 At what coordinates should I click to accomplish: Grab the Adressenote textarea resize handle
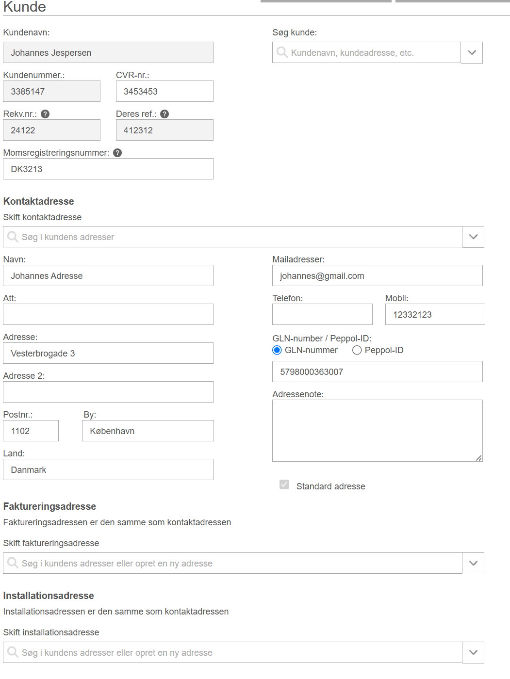pos(478,458)
